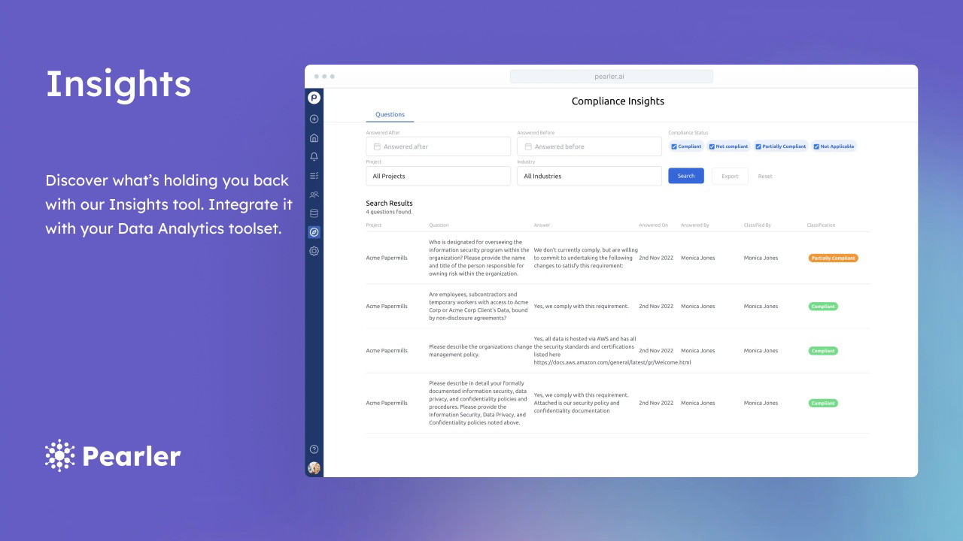Open notifications via the bell icon
Viewport: 963px width, 541px height.
[x=314, y=156]
